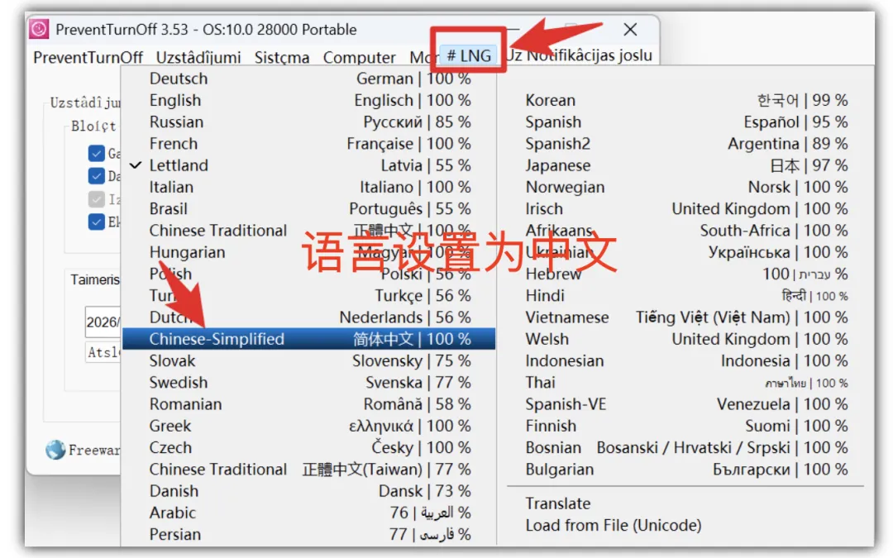Select Bulgarian language
This screenshot has height=558, width=893.
tap(685, 469)
